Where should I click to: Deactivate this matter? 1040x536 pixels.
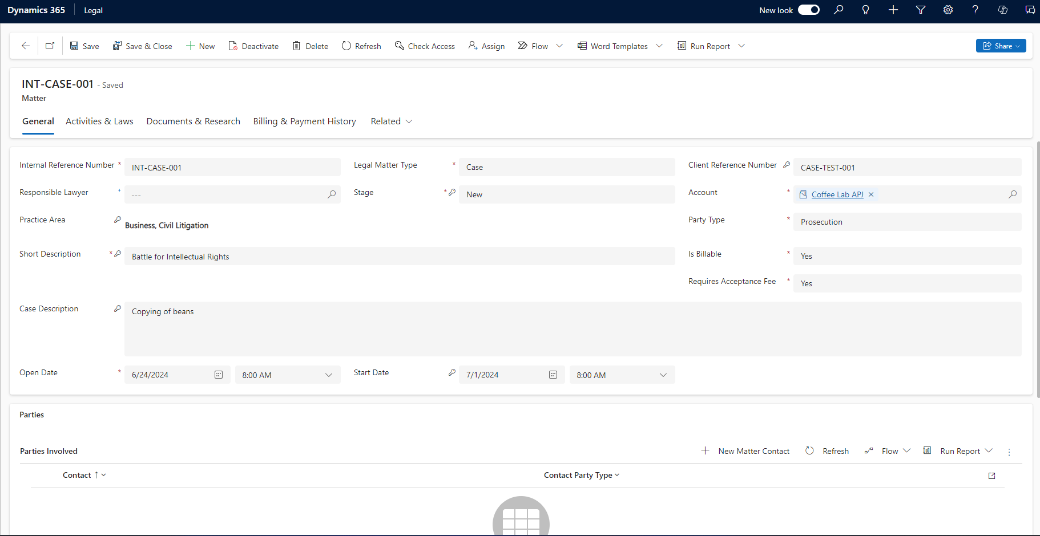[253, 46]
